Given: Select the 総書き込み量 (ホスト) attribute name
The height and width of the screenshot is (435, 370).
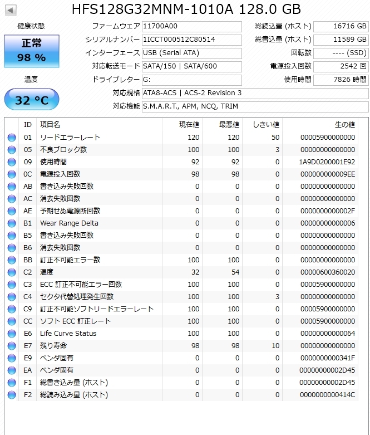Looking at the screenshot, I should tap(74, 383).
